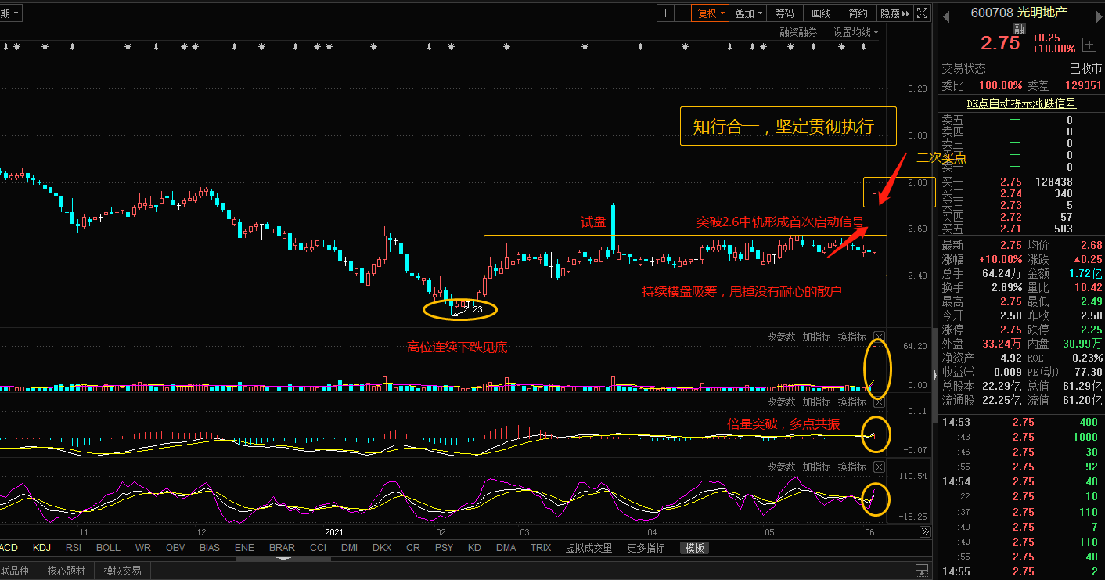Open the 复权 price adjustment dropdown
Screen dimensions: 1105x580
click(711, 13)
